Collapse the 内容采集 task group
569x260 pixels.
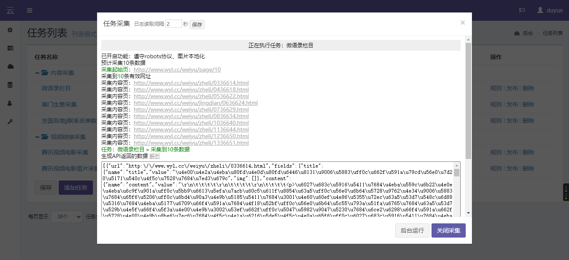[x=37, y=73]
